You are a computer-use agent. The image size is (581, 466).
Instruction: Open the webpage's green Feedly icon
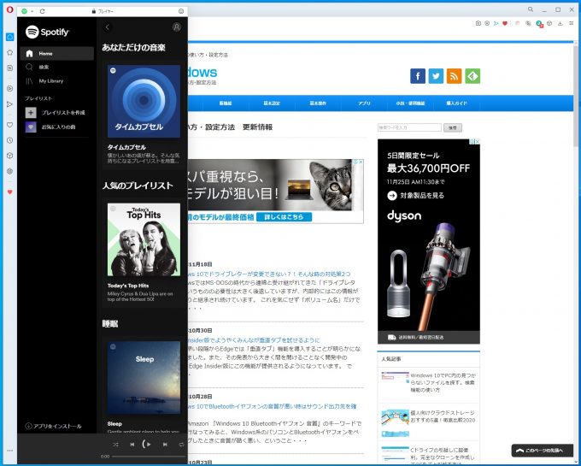(x=472, y=76)
